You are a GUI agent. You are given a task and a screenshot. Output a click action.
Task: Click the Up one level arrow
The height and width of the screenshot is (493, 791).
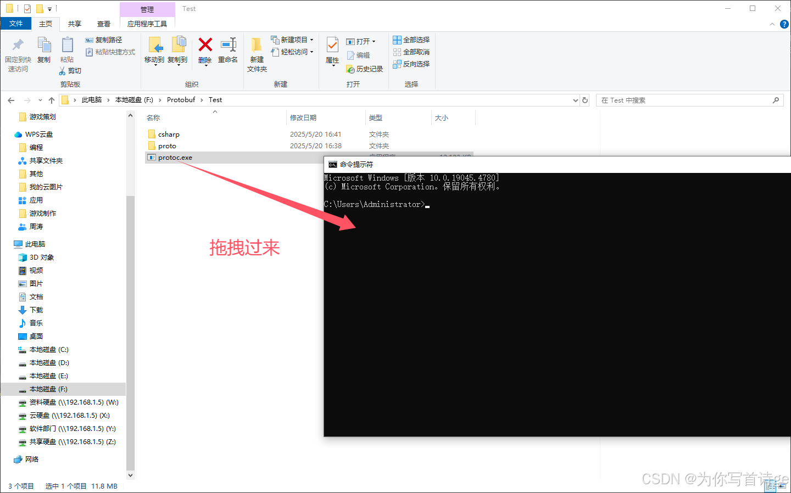(x=52, y=100)
